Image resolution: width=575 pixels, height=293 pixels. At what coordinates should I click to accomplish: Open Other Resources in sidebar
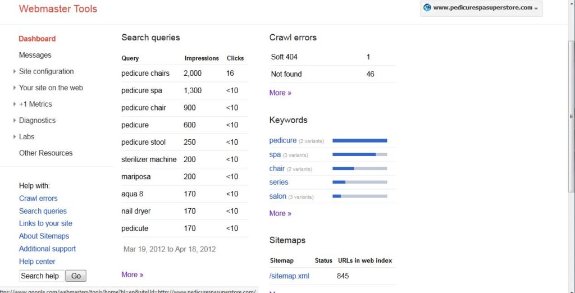click(46, 153)
